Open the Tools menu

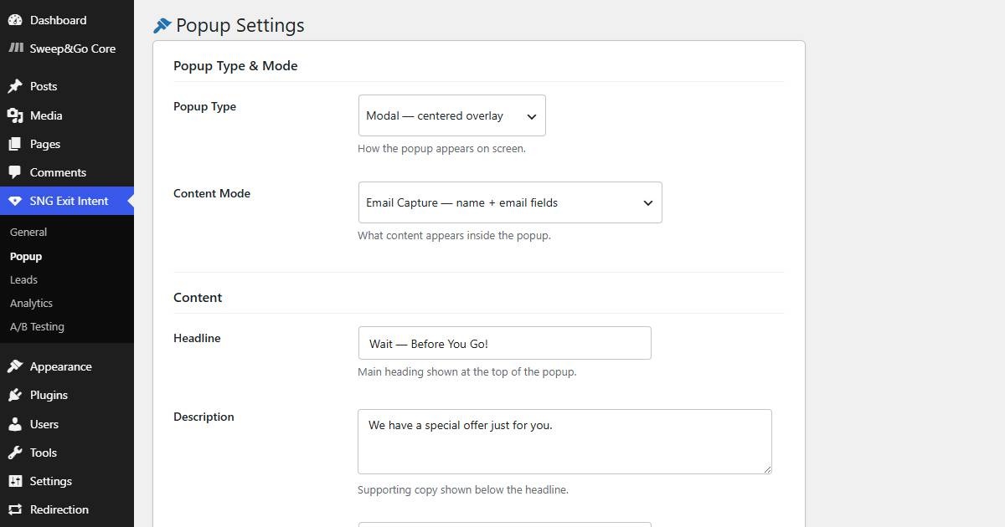tap(67, 453)
